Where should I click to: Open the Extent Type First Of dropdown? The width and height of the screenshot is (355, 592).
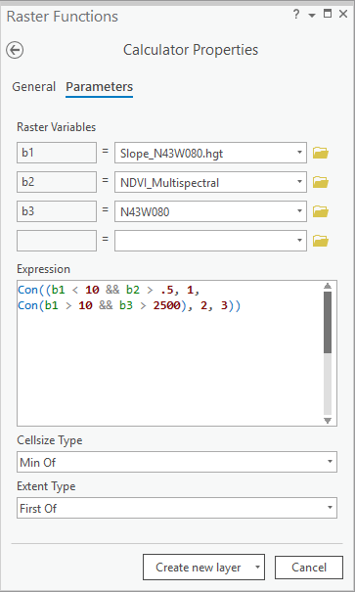(177, 508)
